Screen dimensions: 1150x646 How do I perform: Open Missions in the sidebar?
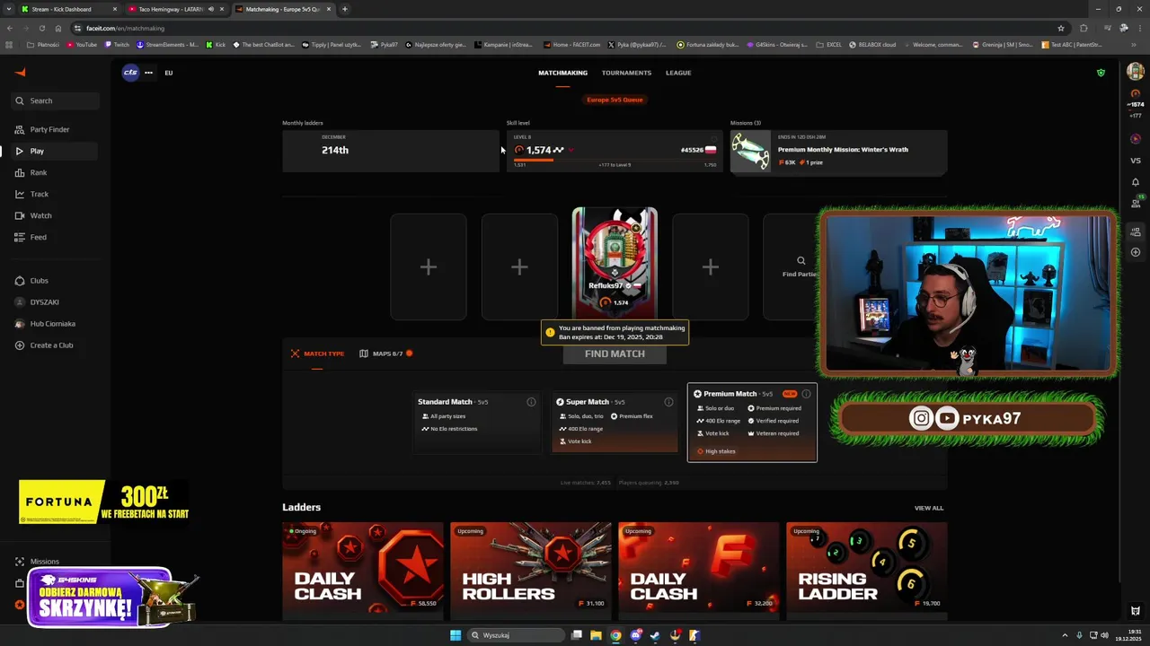38,562
